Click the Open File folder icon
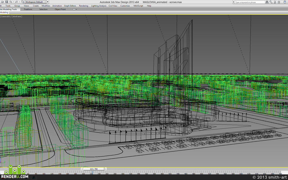 (x=3, y=2)
